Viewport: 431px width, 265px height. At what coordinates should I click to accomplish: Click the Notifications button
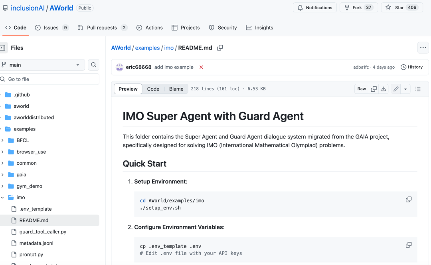315,8
